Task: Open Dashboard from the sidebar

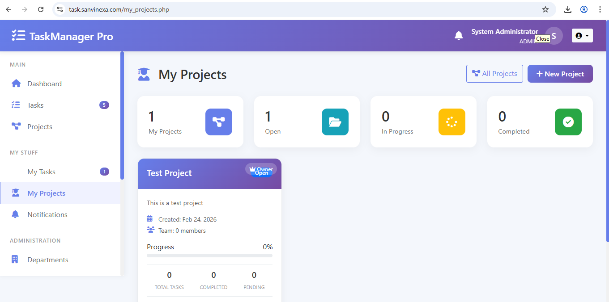Action: [x=44, y=84]
